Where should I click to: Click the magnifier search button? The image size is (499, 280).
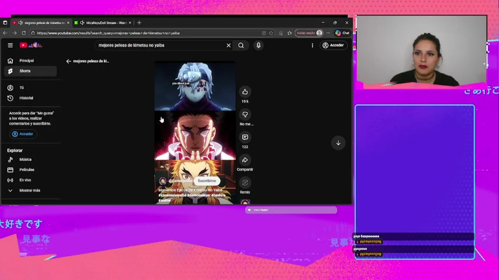tap(241, 45)
